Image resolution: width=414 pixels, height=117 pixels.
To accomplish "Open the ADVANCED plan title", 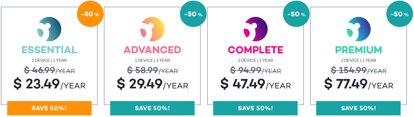I will [x=152, y=50].
